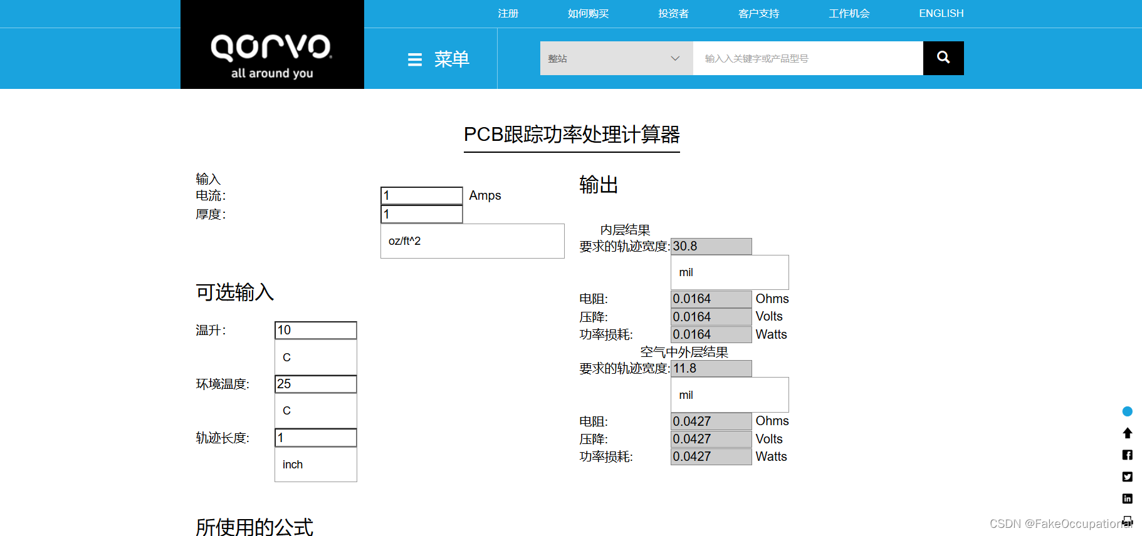Click the 环境温度 input field
This screenshot has width=1142, height=536.
[x=316, y=384]
